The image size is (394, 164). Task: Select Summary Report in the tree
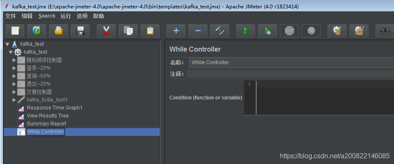click(47, 124)
